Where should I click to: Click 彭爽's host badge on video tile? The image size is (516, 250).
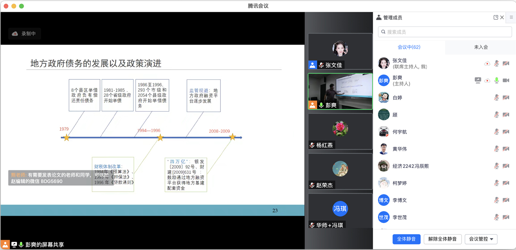coord(313,105)
